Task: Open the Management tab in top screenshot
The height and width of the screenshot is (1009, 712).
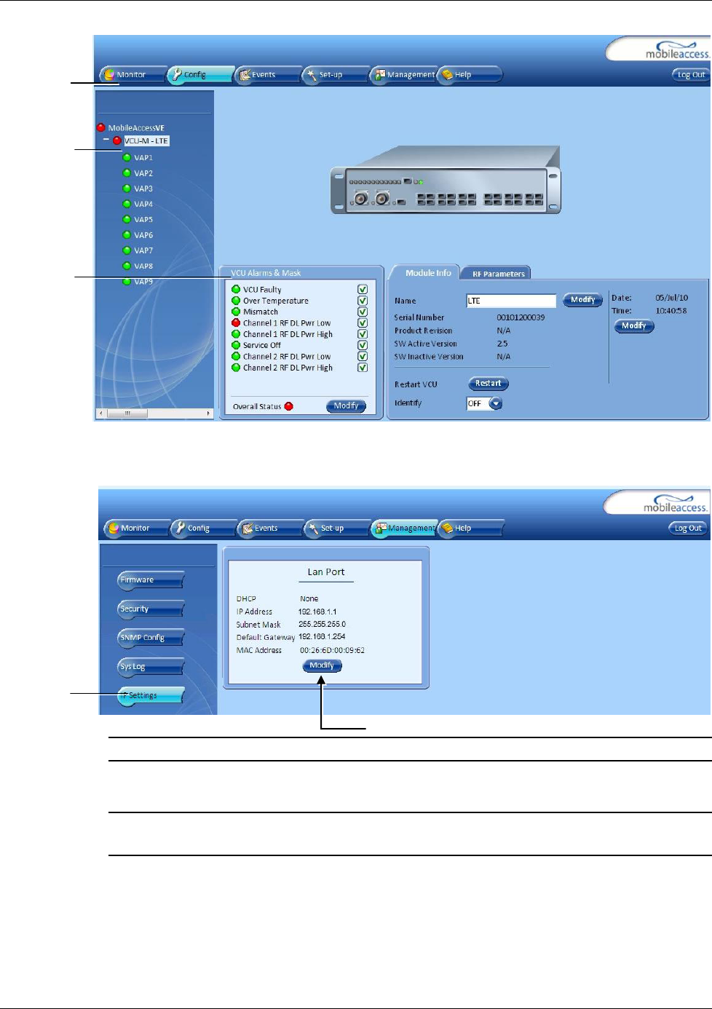Action: [x=403, y=75]
